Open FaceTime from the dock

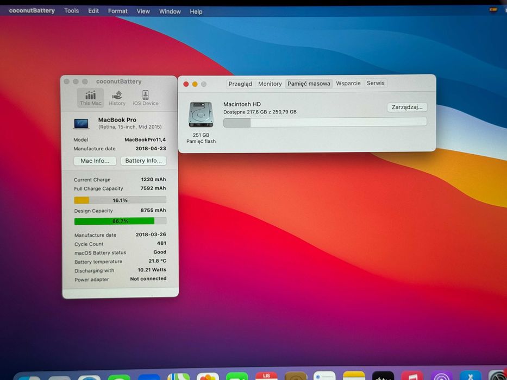pos(237,376)
